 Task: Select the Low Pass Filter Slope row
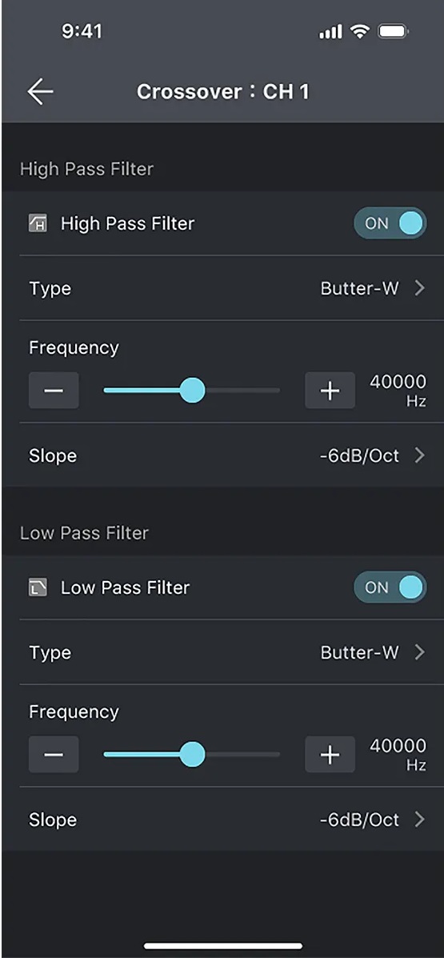(x=222, y=820)
